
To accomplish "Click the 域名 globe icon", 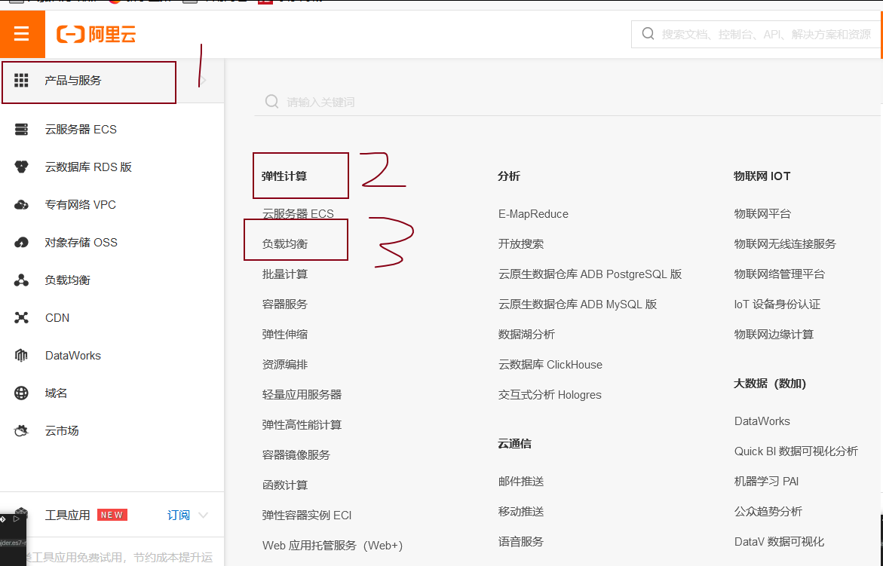I will 21,393.
